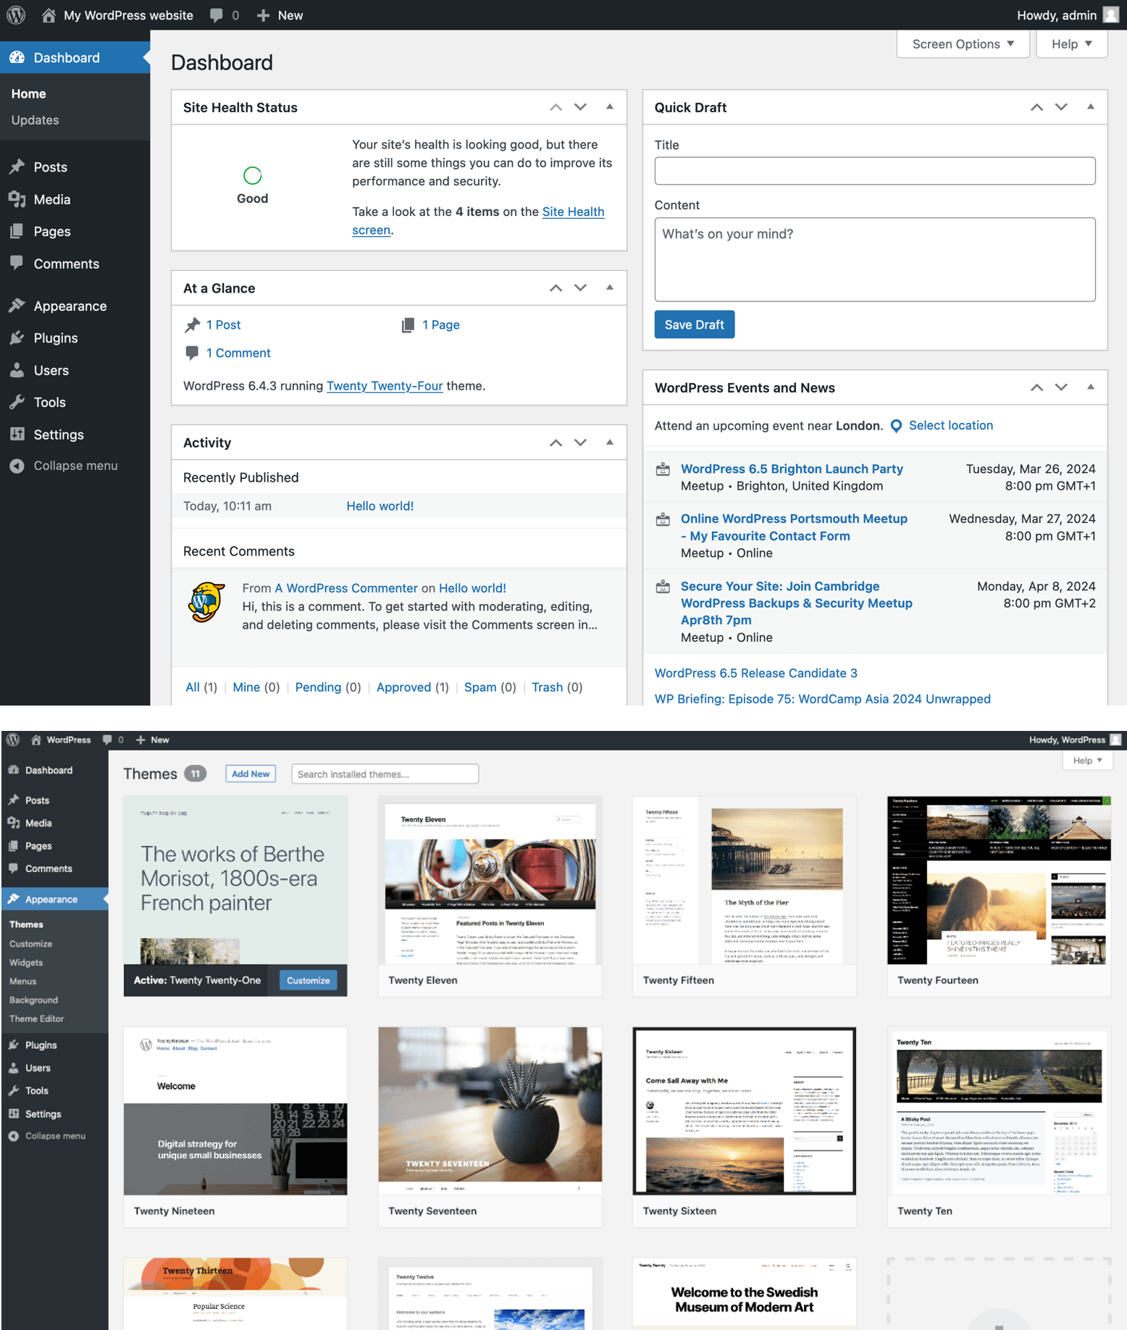The height and width of the screenshot is (1330, 1127).
Task: Select Widgets in the Appearance submenu
Action: pyautogui.click(x=26, y=963)
